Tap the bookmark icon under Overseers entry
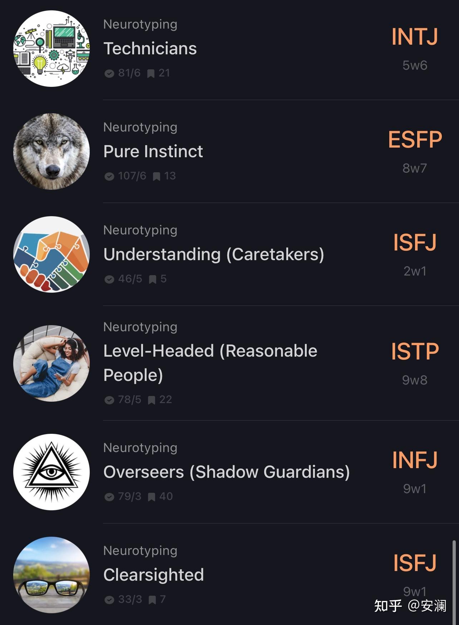This screenshot has width=459, height=625. pyautogui.click(x=152, y=497)
